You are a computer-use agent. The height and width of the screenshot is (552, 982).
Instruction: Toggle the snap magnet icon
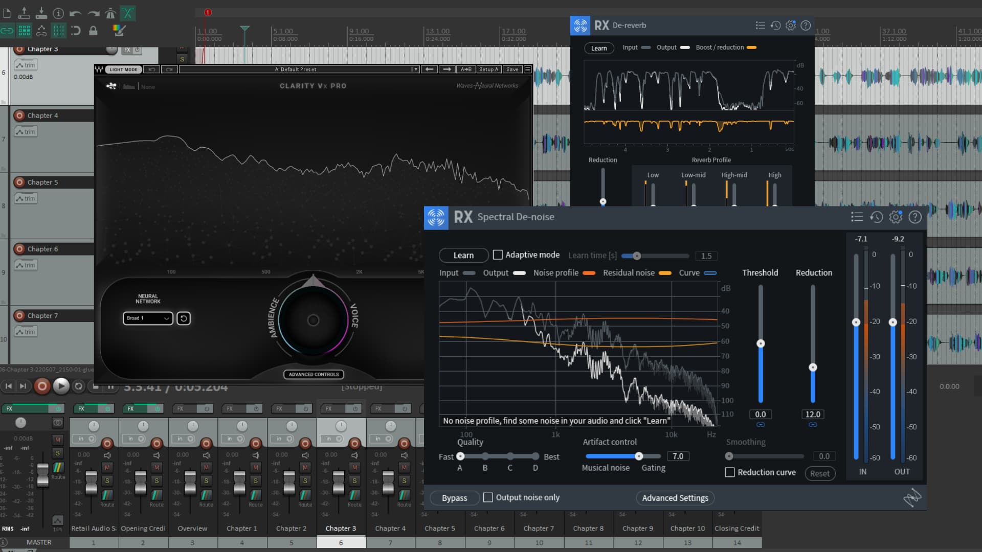[76, 31]
